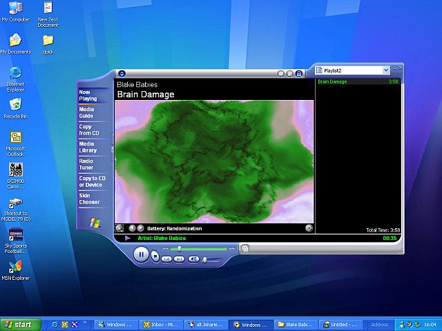Click the elapsed time 00:35
The width and height of the screenshot is (442, 331).
[390, 238]
